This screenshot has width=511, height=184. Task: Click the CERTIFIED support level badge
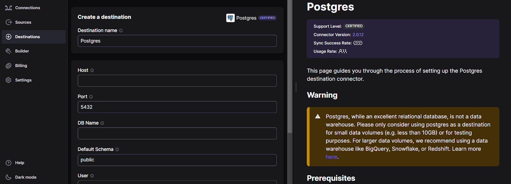(x=354, y=26)
